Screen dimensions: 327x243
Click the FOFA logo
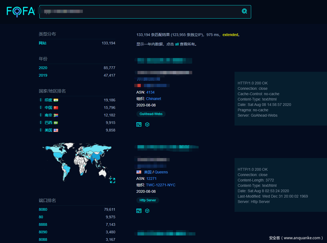[x=21, y=11]
